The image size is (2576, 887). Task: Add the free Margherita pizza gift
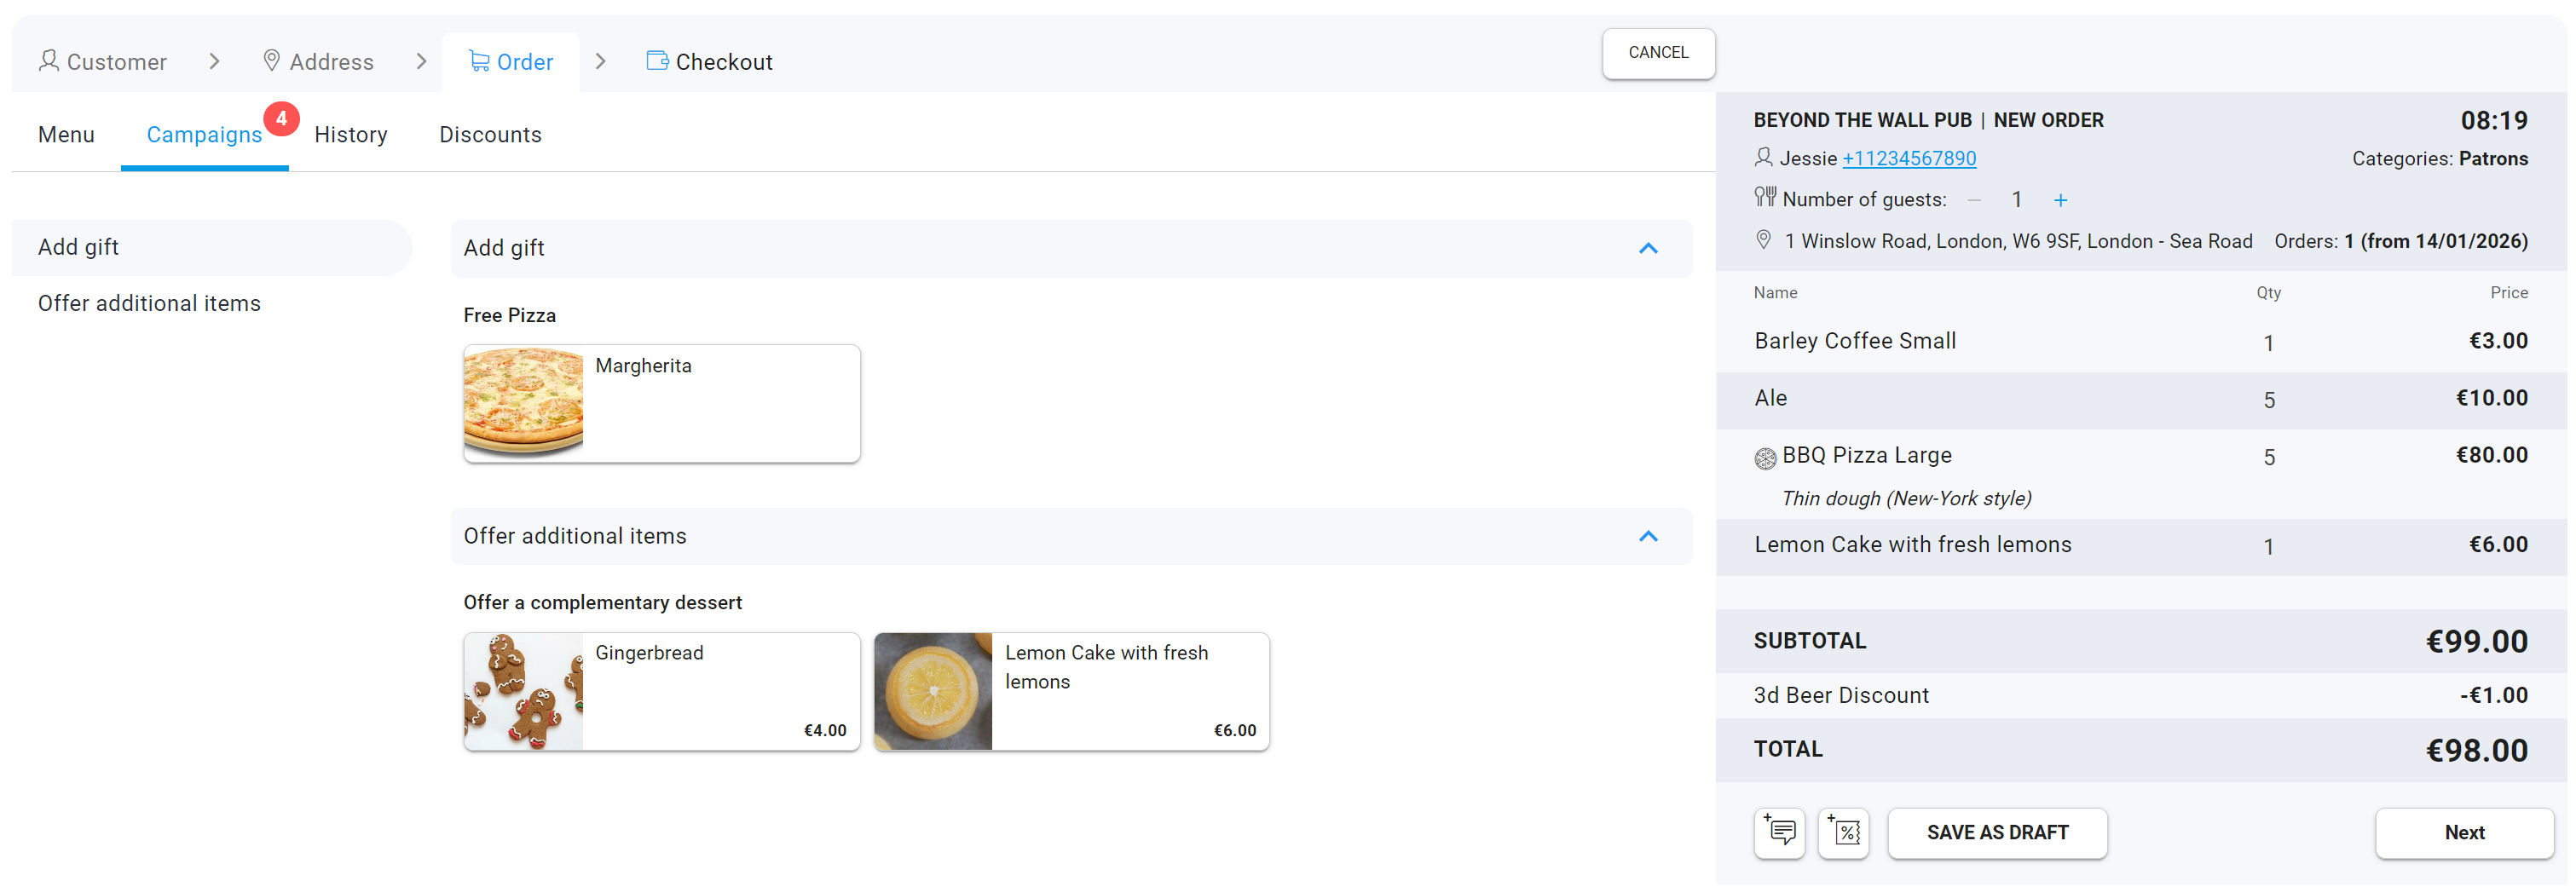(x=661, y=403)
